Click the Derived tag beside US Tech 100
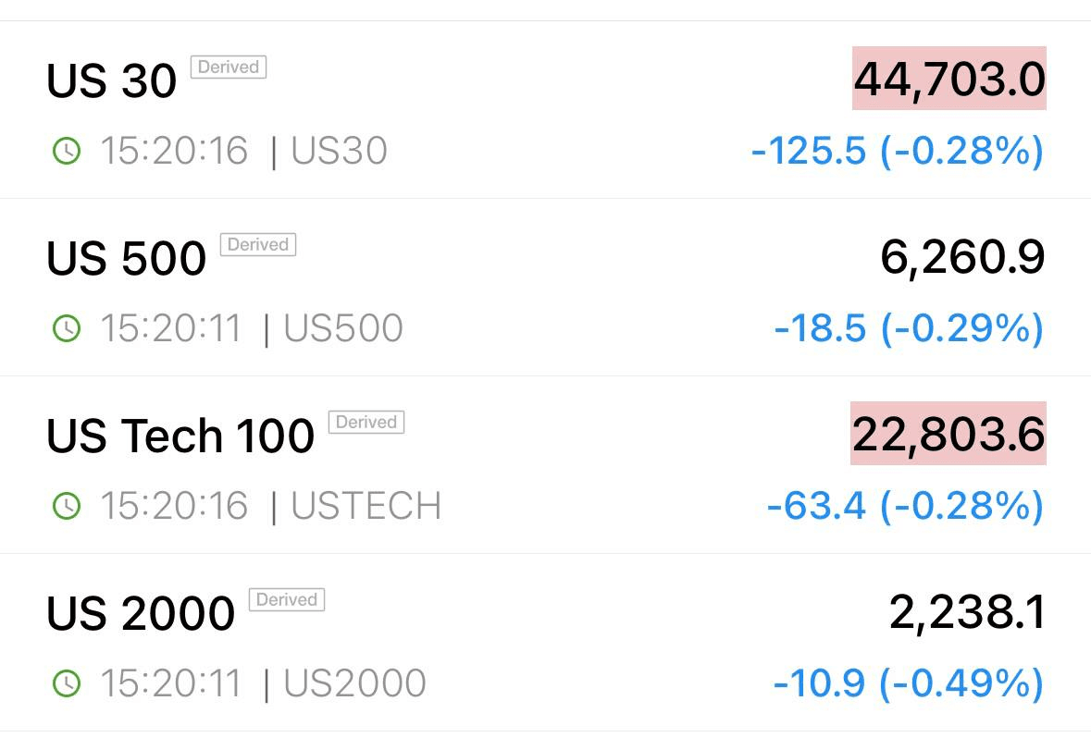The width and height of the screenshot is (1091, 750). click(366, 422)
